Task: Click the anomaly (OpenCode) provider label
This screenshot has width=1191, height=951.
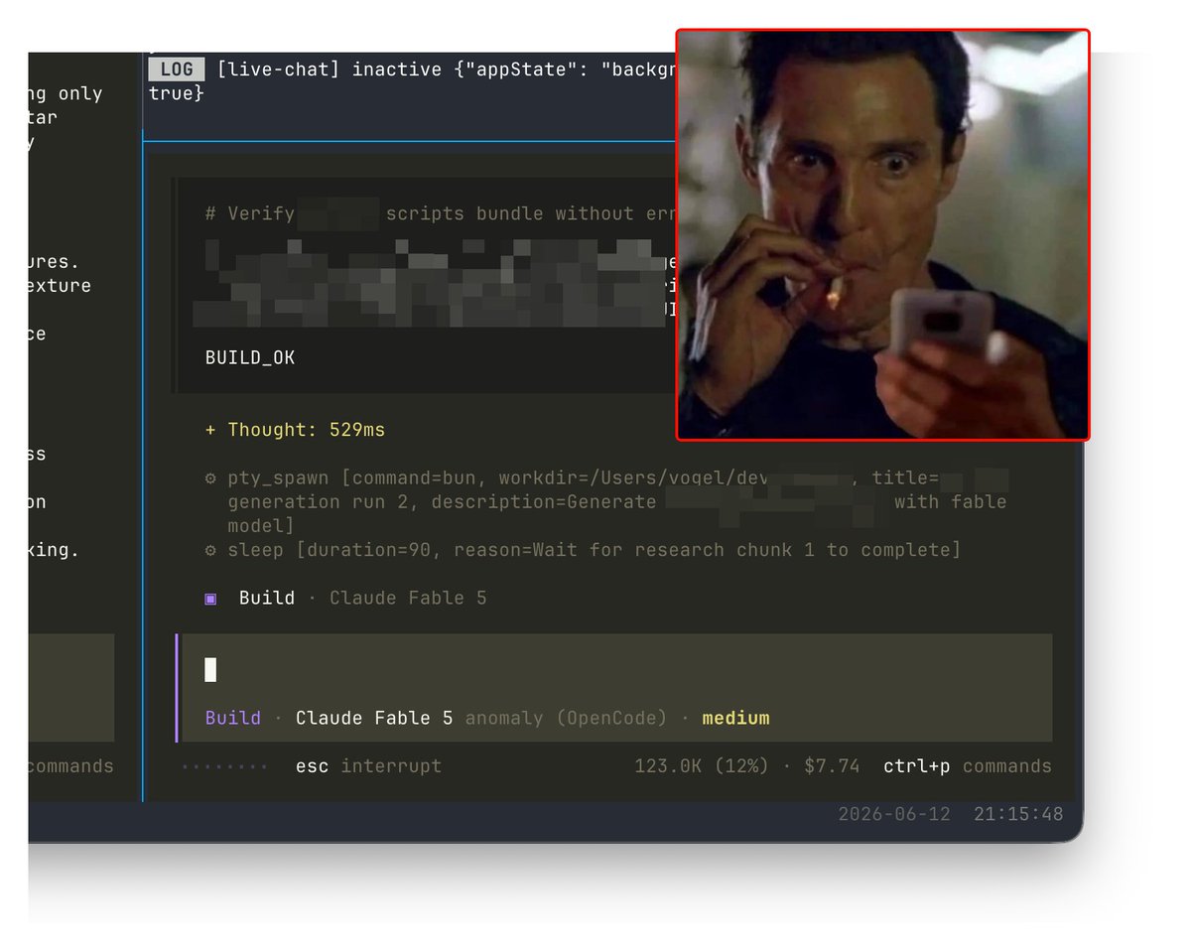Action: 566,718
